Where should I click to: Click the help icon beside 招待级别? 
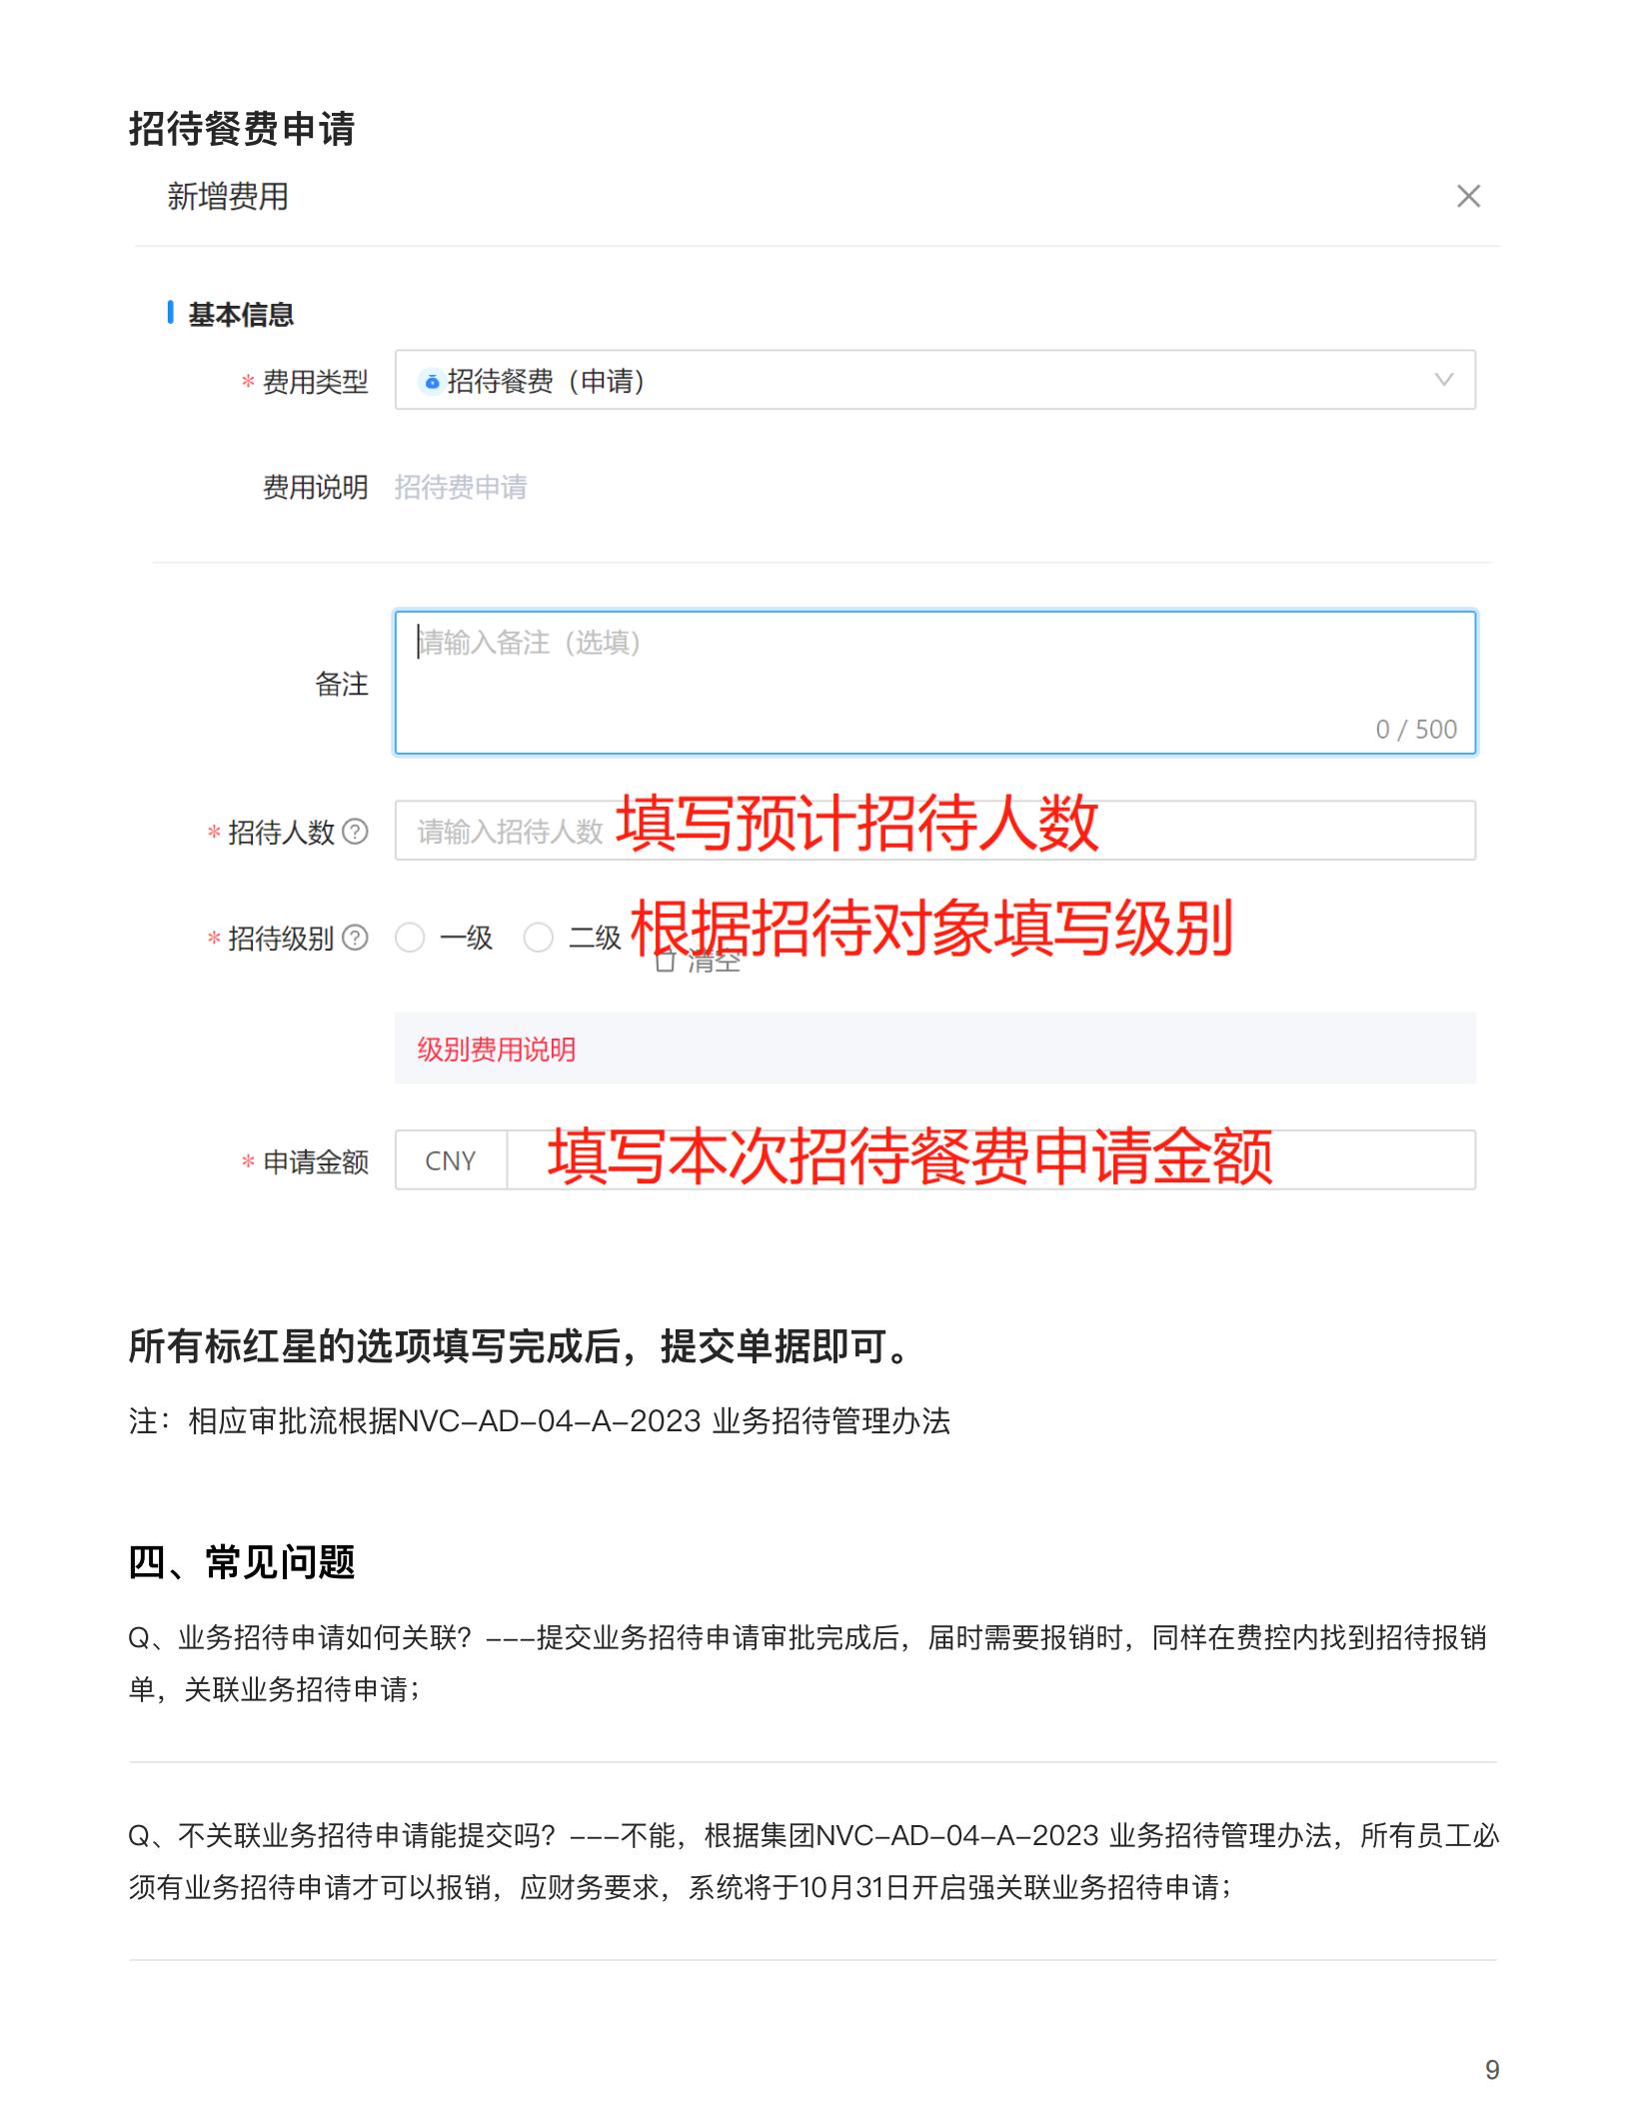click(x=355, y=938)
